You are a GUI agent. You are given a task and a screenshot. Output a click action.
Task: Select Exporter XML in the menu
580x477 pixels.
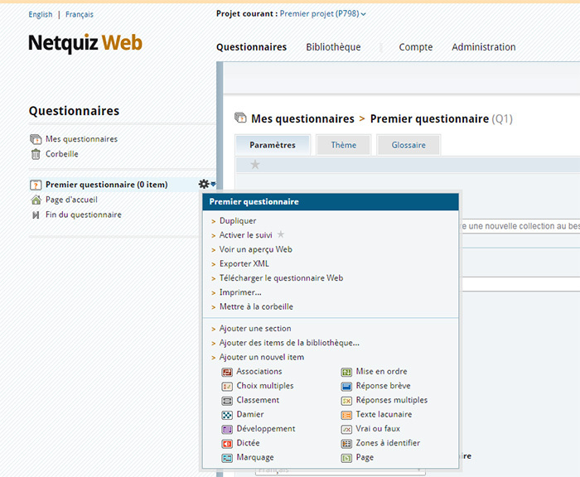[244, 263]
